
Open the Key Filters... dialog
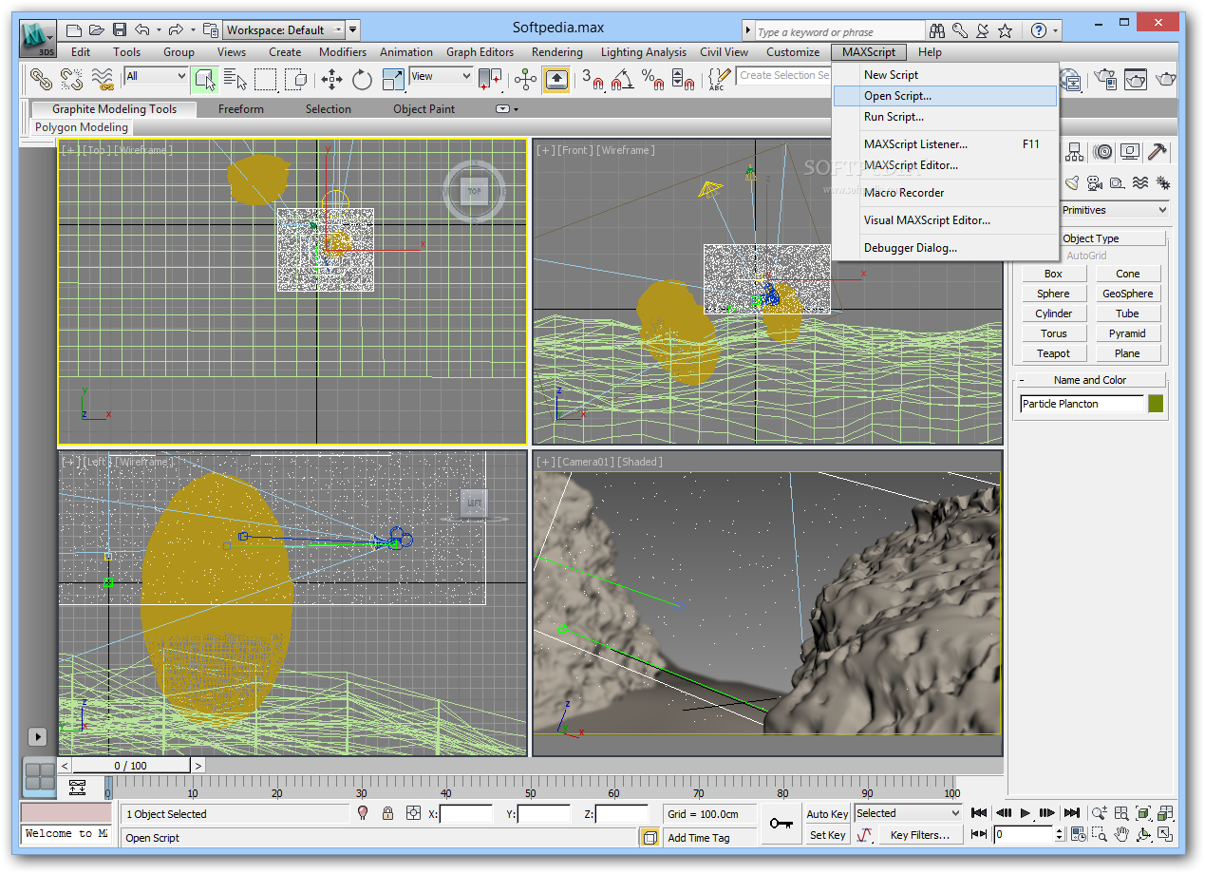(919, 835)
